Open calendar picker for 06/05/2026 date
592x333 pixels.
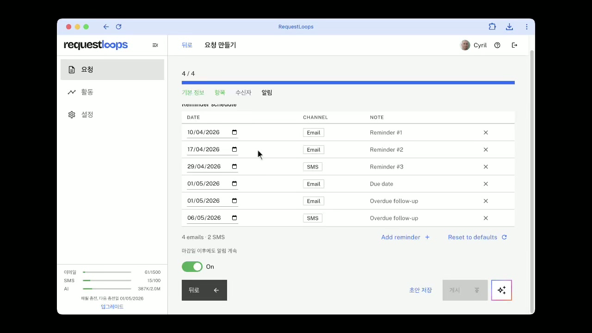[234, 218]
